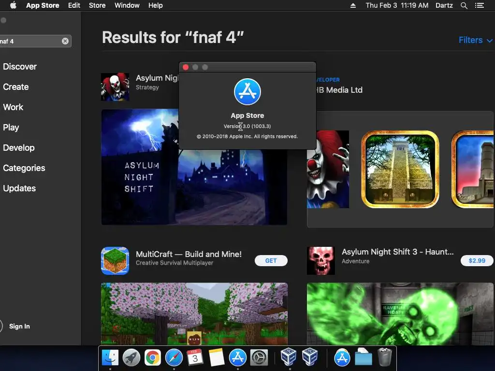Open App Store icon beside the dock folder
The height and width of the screenshot is (371, 495).
point(342,358)
